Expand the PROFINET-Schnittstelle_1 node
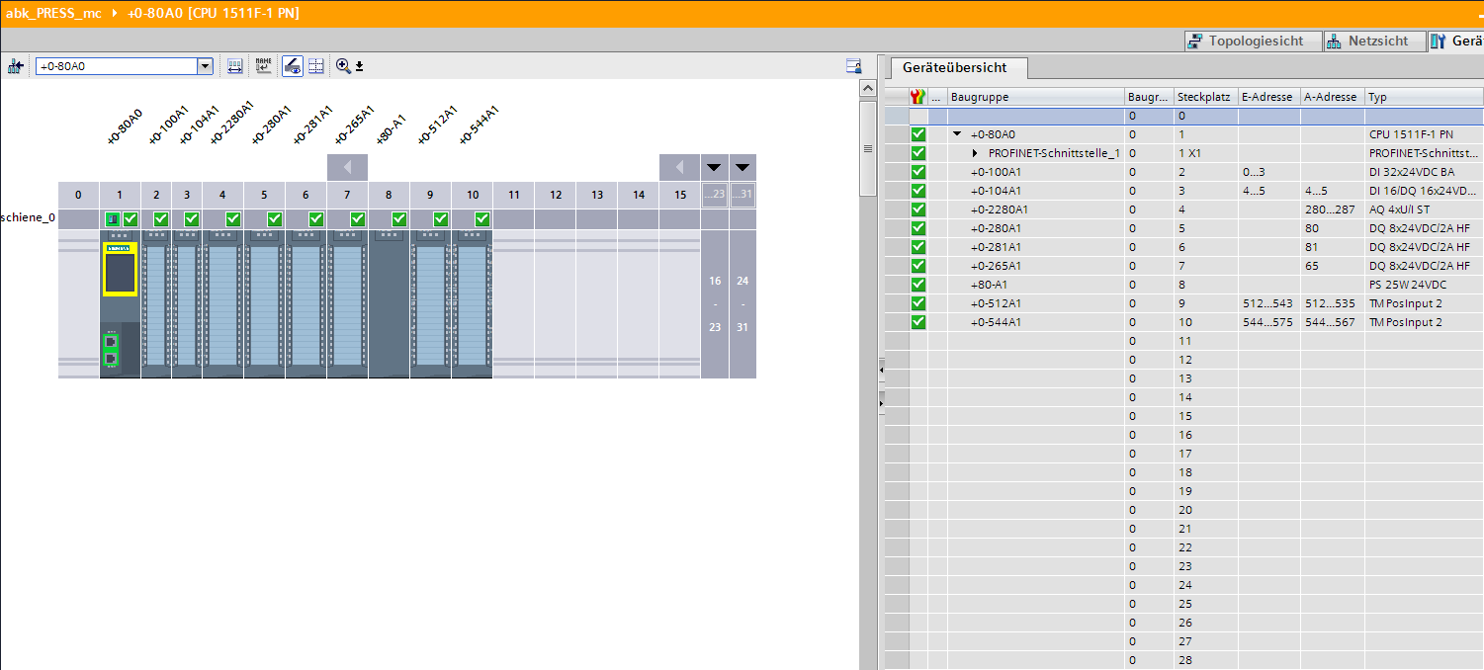1484x670 pixels. [x=976, y=153]
